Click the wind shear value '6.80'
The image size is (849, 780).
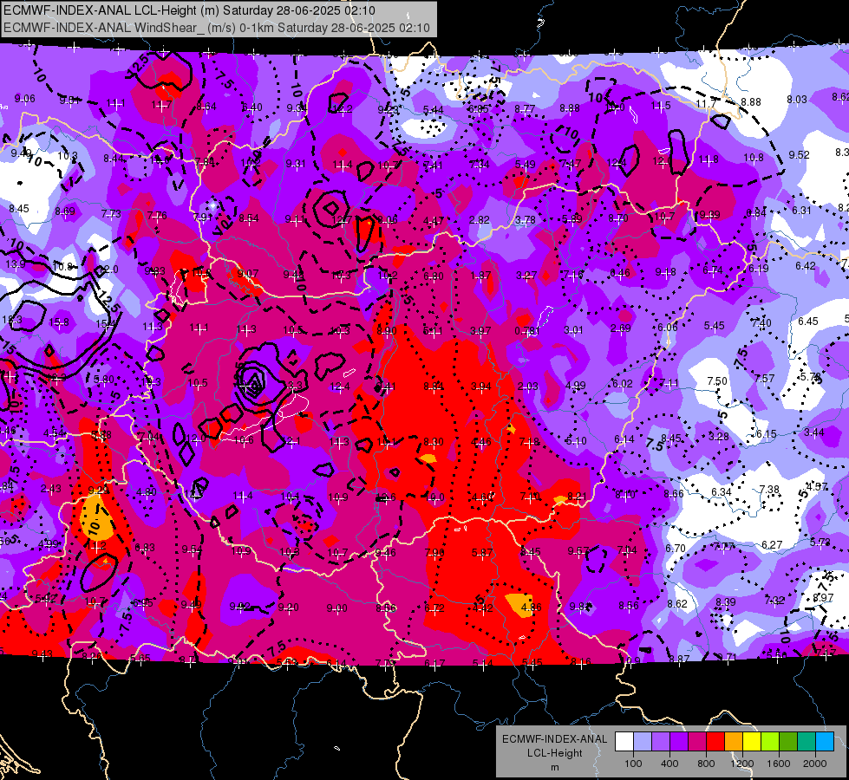(x=433, y=276)
